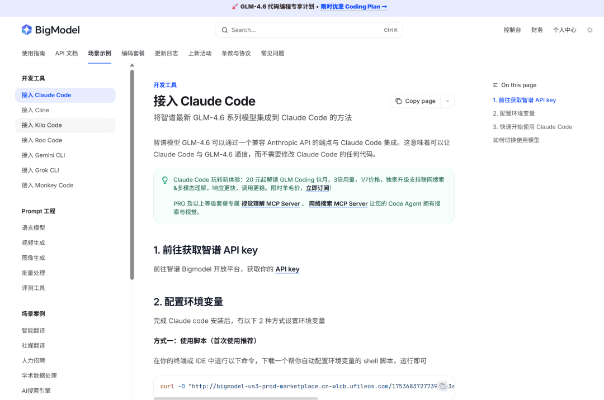Open 接入 Roo Code sidebar item

[x=65, y=140]
